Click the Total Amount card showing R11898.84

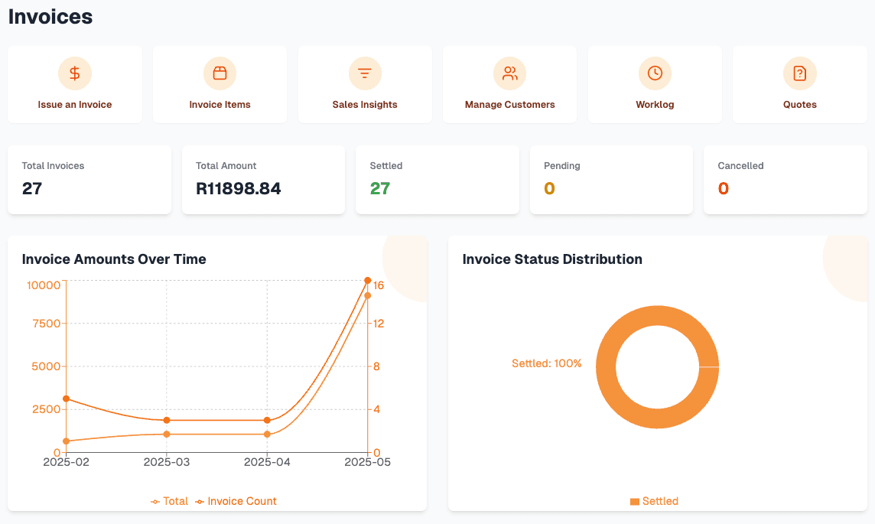pos(263,179)
